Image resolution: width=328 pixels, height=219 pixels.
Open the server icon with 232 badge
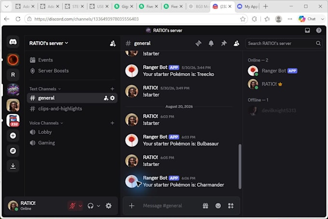pyautogui.click(x=13, y=120)
